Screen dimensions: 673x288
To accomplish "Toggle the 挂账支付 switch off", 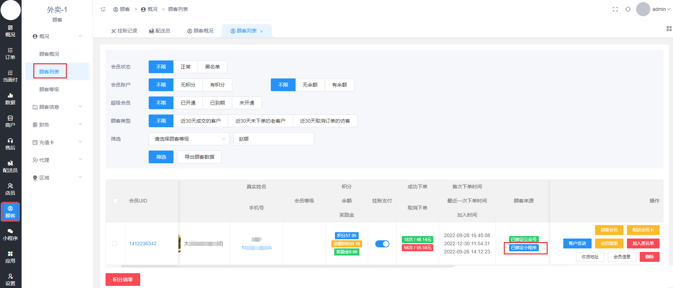I will click(382, 244).
